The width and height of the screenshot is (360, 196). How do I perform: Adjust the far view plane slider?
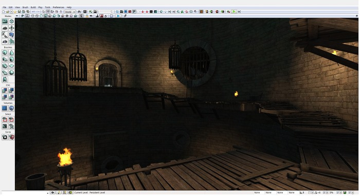(x=106, y=12)
